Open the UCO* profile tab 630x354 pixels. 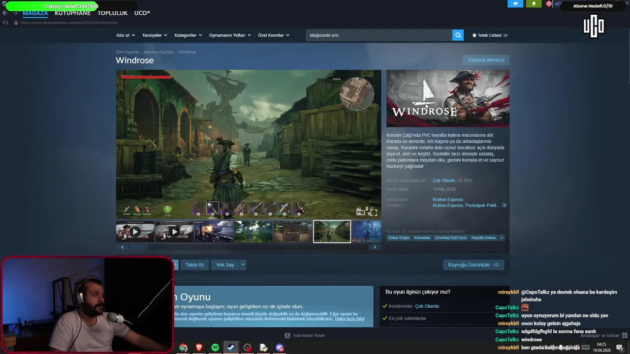pos(142,13)
